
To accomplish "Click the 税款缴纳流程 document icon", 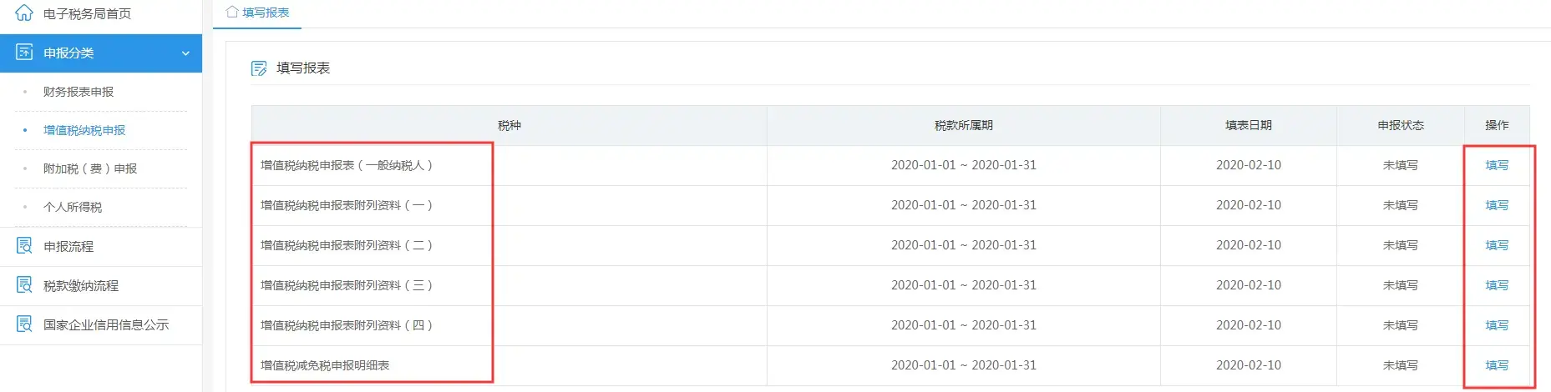I will 24,285.
